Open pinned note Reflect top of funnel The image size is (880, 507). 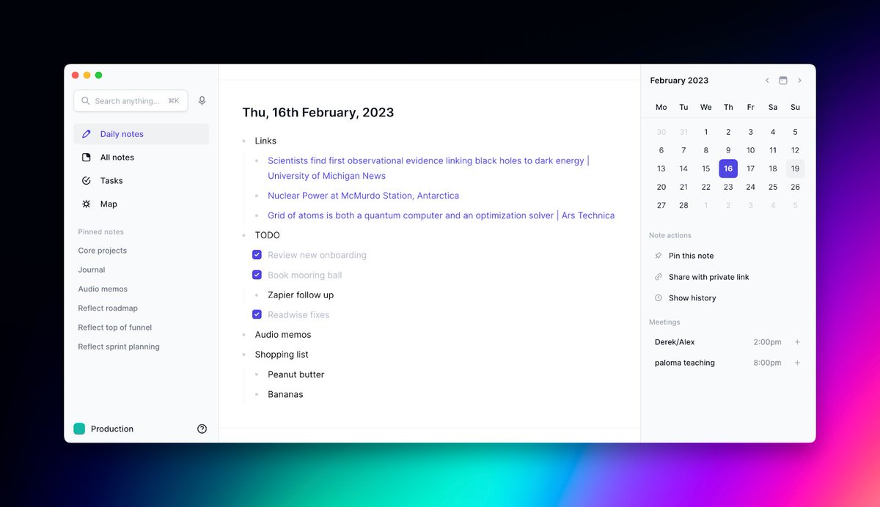[115, 327]
